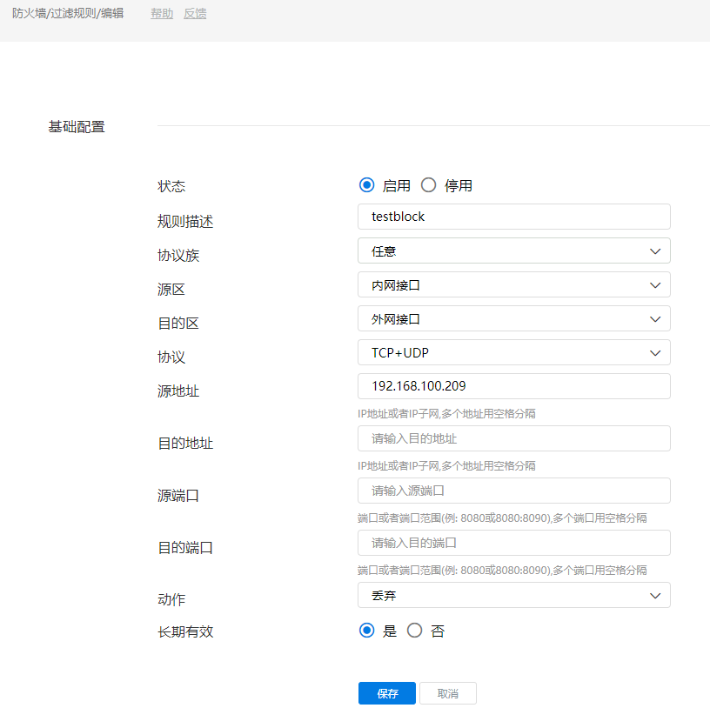Open the 动作 dropdown showing 丢弃
This screenshot has height=708, width=710.
(x=513, y=596)
